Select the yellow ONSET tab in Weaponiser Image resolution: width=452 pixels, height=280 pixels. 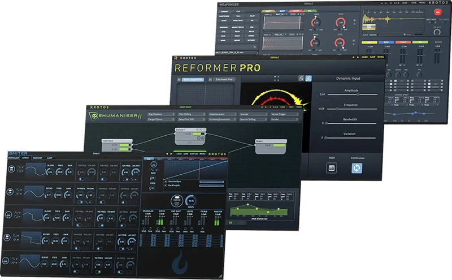click(x=268, y=11)
